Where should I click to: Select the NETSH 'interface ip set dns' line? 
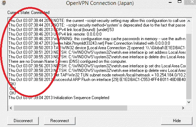(97, 66)
